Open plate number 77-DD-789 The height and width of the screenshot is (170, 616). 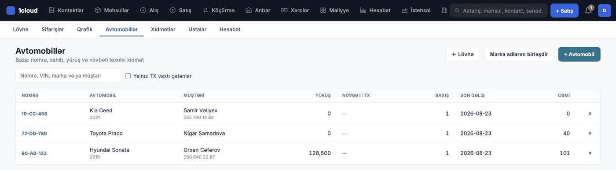[x=34, y=134]
